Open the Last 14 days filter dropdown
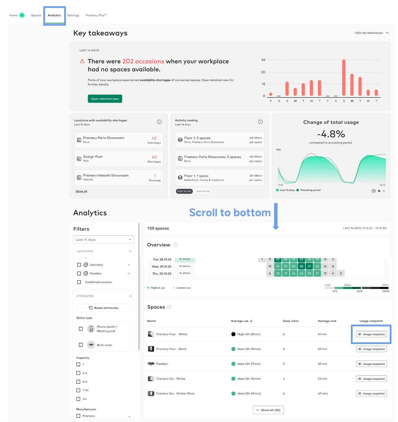 [103, 240]
